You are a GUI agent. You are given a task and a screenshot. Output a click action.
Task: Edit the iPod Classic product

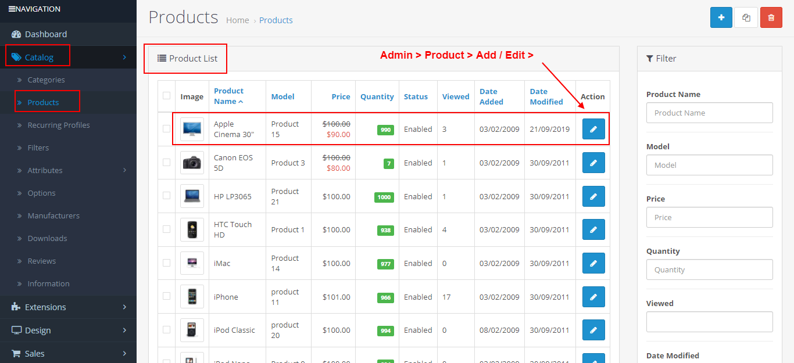(x=593, y=330)
